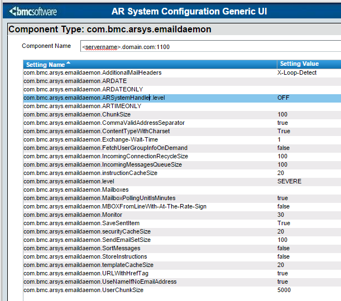
Task: Click the True value of ContentTypeWithCharset
Action: [x=284, y=131]
